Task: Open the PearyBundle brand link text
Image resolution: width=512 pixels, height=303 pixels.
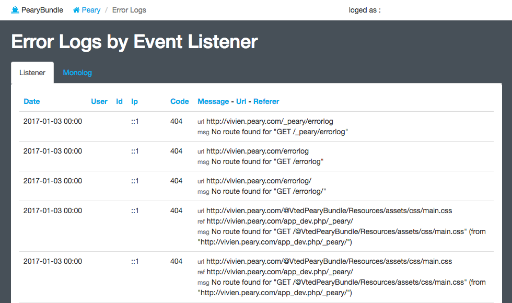Action: [42, 10]
